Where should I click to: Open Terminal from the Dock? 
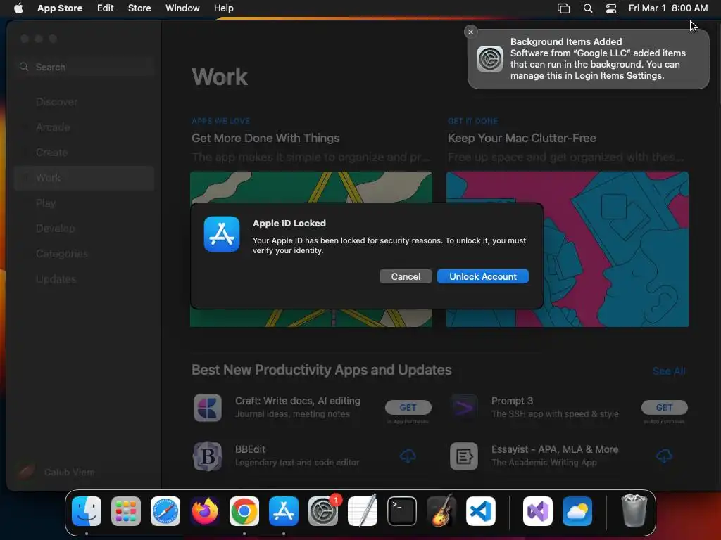point(402,511)
